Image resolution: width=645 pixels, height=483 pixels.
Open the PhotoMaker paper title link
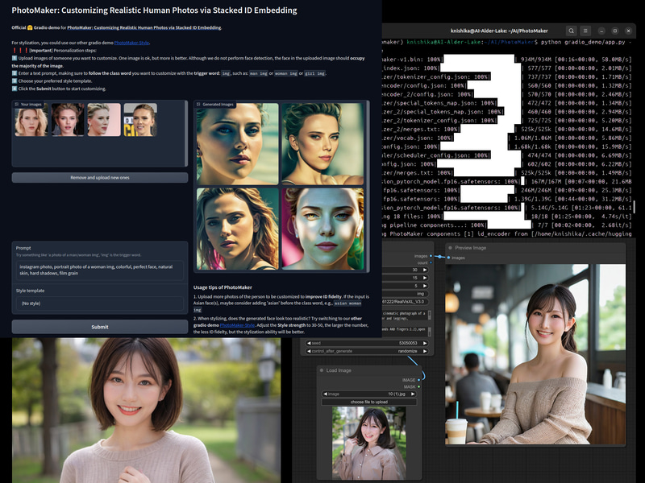(144, 28)
